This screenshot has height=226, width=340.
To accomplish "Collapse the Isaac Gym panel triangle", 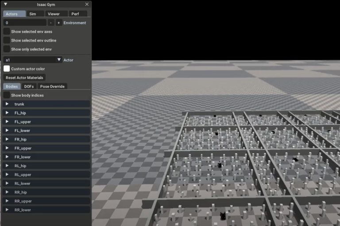I will click(6, 4).
